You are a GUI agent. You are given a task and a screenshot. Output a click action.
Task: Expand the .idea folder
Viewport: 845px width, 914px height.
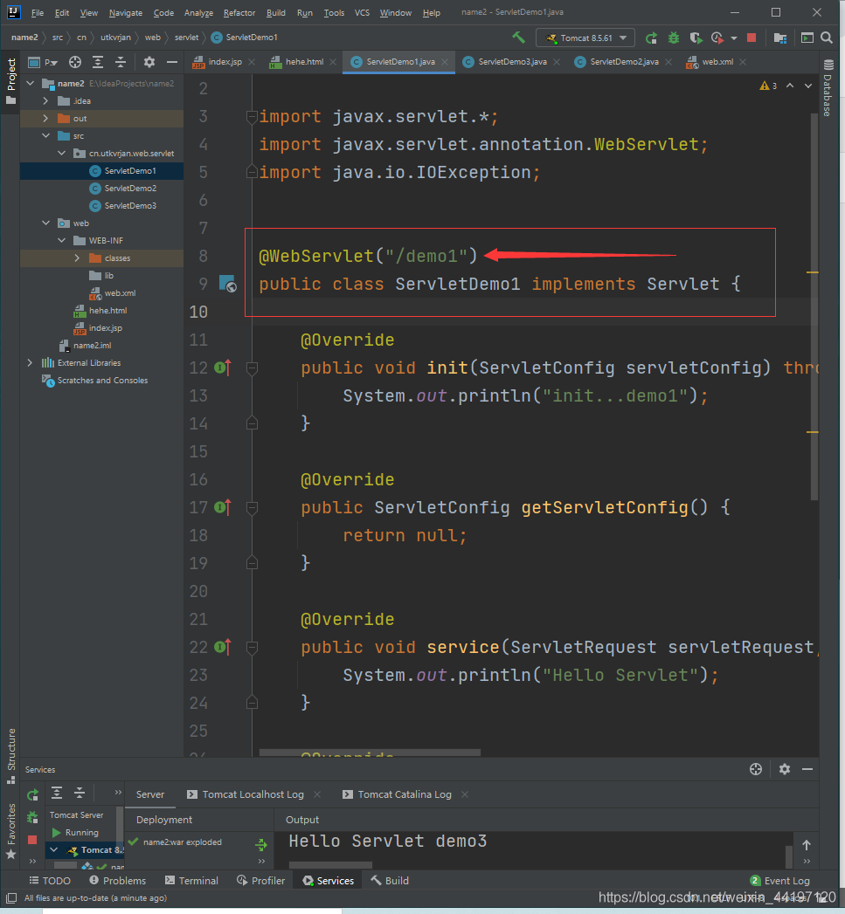point(45,101)
